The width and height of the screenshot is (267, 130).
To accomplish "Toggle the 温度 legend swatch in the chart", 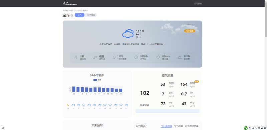I will pyautogui.click(x=95, y=80).
